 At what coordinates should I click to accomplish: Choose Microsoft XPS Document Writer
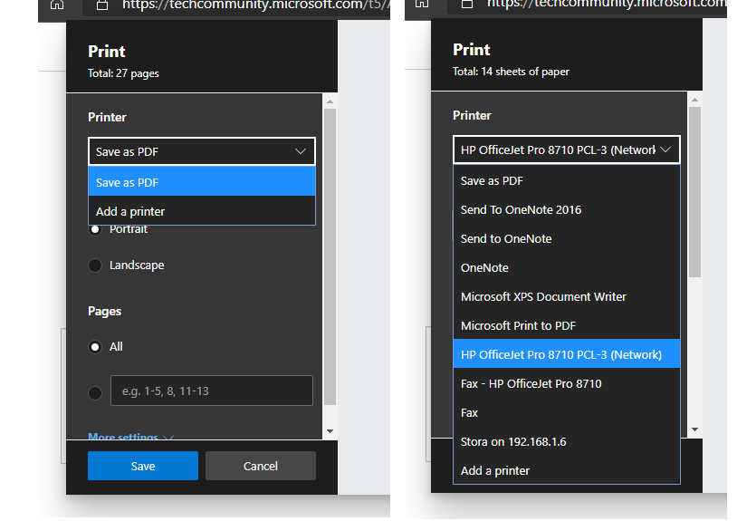coord(567,296)
